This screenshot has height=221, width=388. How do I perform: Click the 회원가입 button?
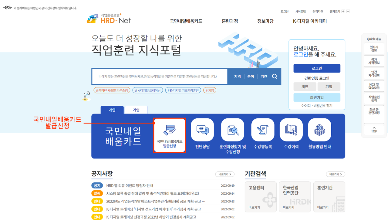click(x=317, y=97)
